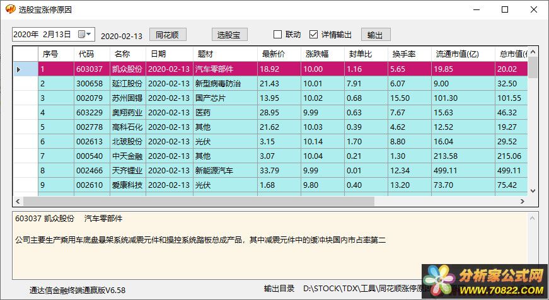Select stock code 002778 cell
Image resolution: width=549 pixels, height=300 pixels.
[92, 127]
